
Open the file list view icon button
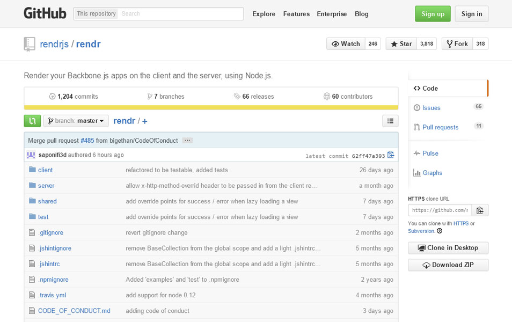point(390,121)
